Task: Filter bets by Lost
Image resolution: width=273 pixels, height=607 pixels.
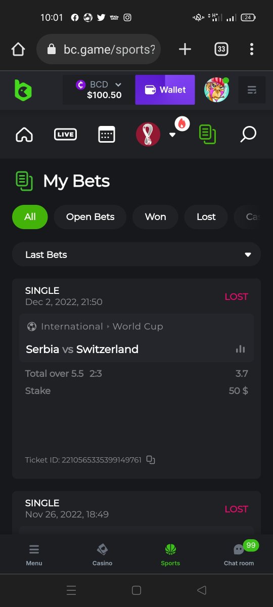Action: pyautogui.click(x=206, y=217)
